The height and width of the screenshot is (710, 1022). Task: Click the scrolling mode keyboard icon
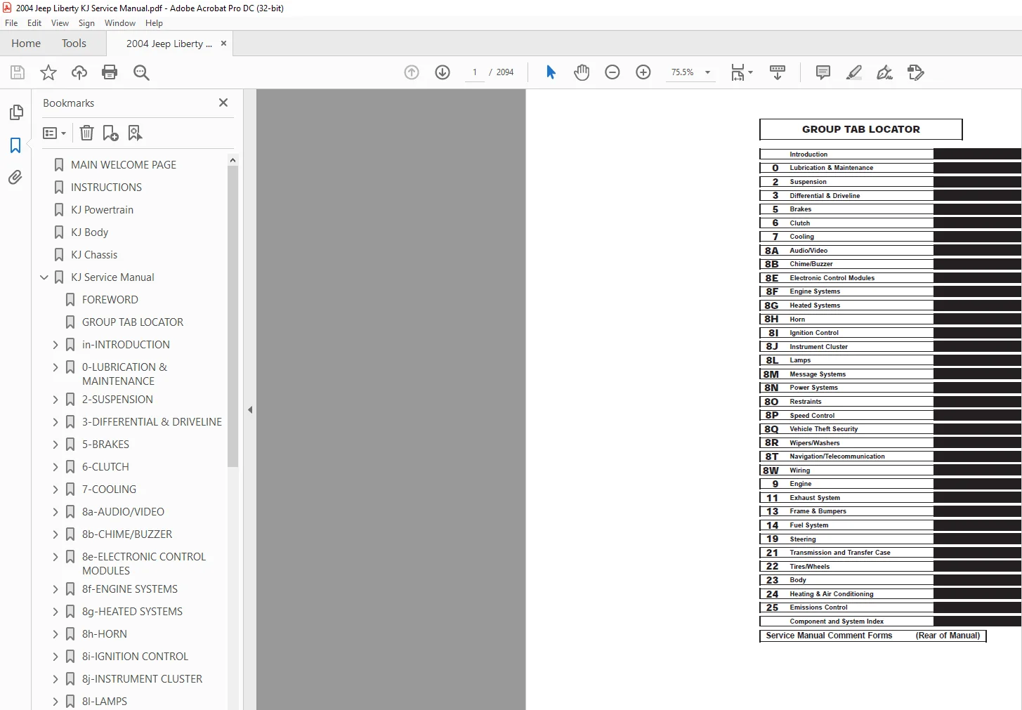(x=778, y=72)
